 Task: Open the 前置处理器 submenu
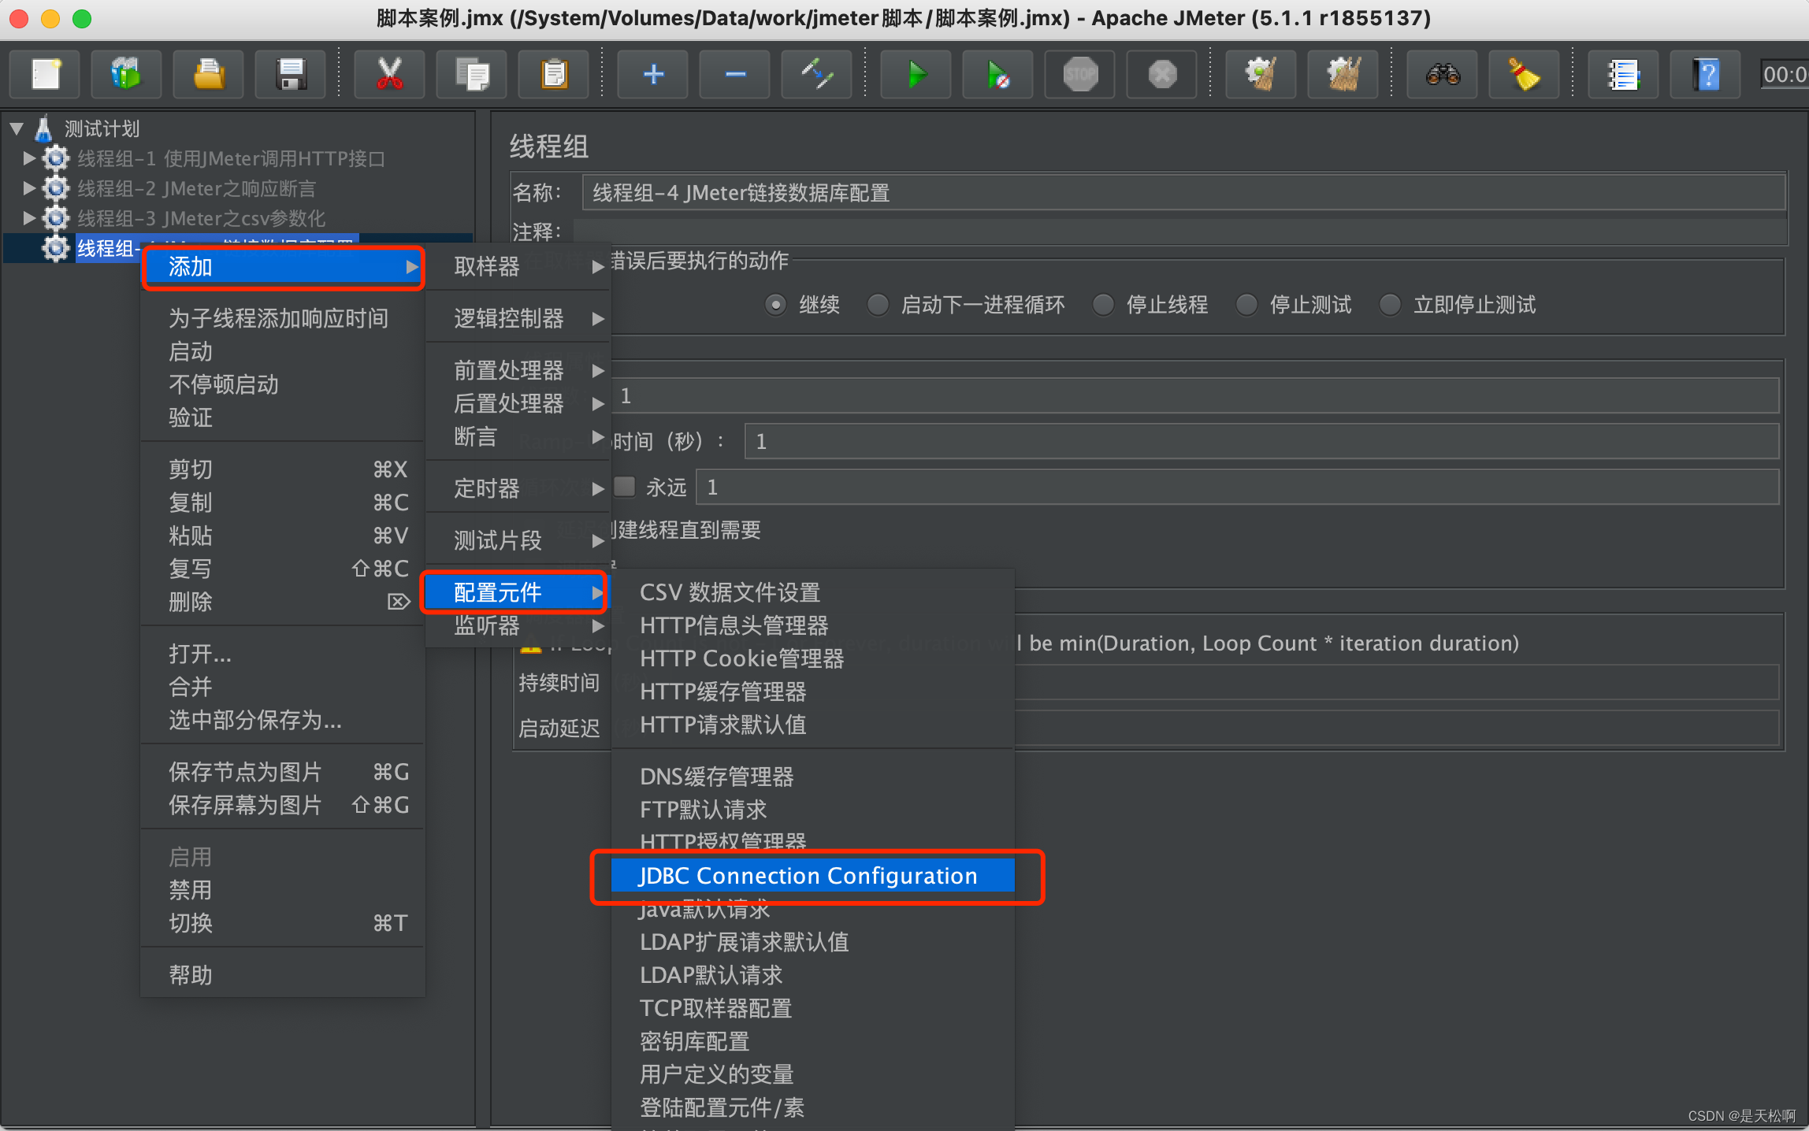518,370
